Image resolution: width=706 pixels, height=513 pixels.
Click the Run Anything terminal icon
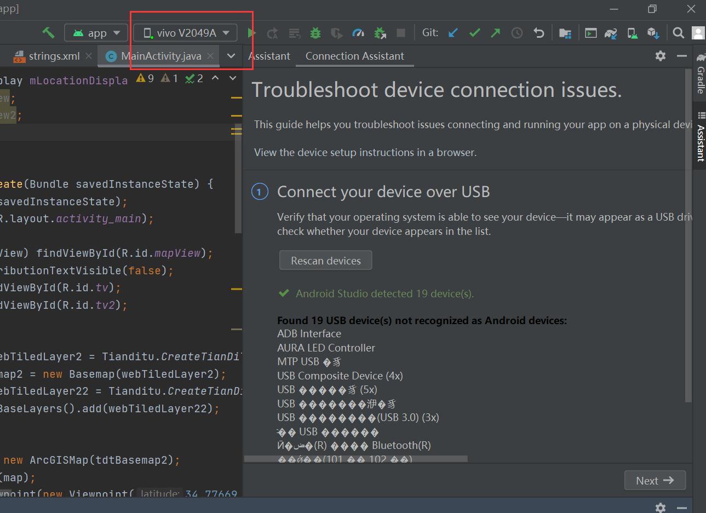point(590,33)
